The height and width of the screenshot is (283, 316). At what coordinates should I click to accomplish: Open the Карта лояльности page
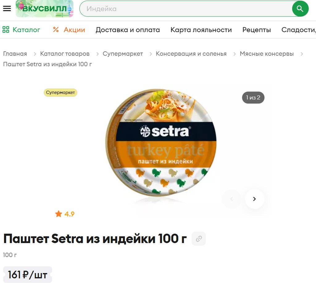coord(201,30)
